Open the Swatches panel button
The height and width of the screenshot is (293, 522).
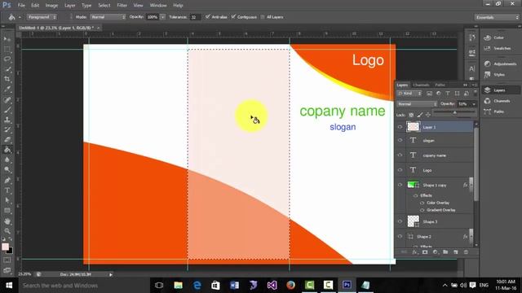pos(498,49)
